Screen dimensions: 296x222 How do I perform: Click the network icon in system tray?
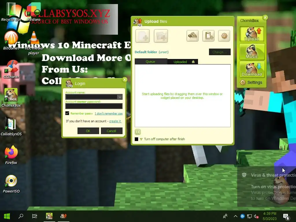(249, 216)
